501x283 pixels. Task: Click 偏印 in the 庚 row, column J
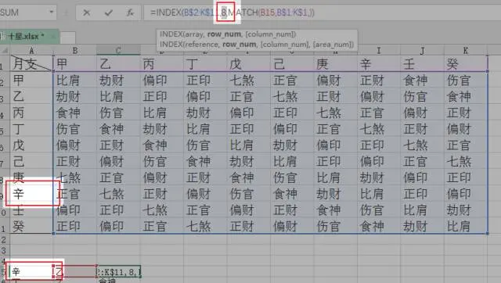[422, 177]
